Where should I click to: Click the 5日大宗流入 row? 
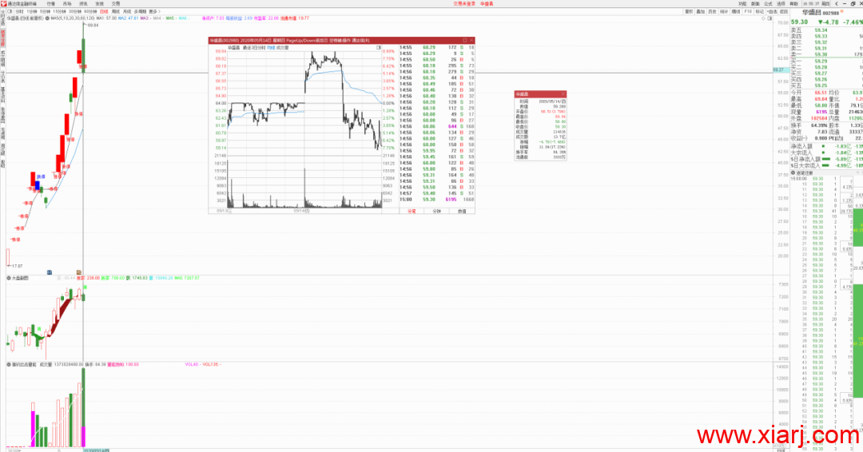coord(827,165)
